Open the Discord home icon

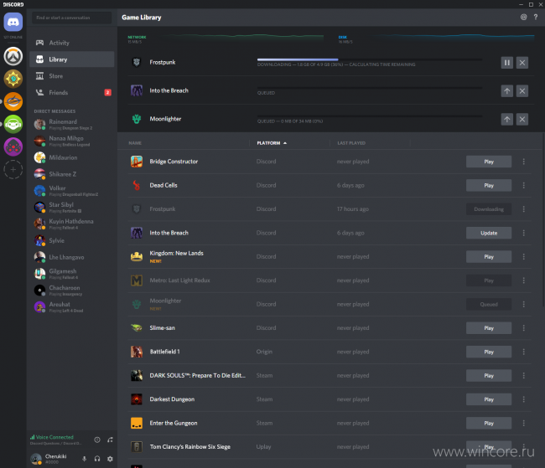[x=13, y=22]
